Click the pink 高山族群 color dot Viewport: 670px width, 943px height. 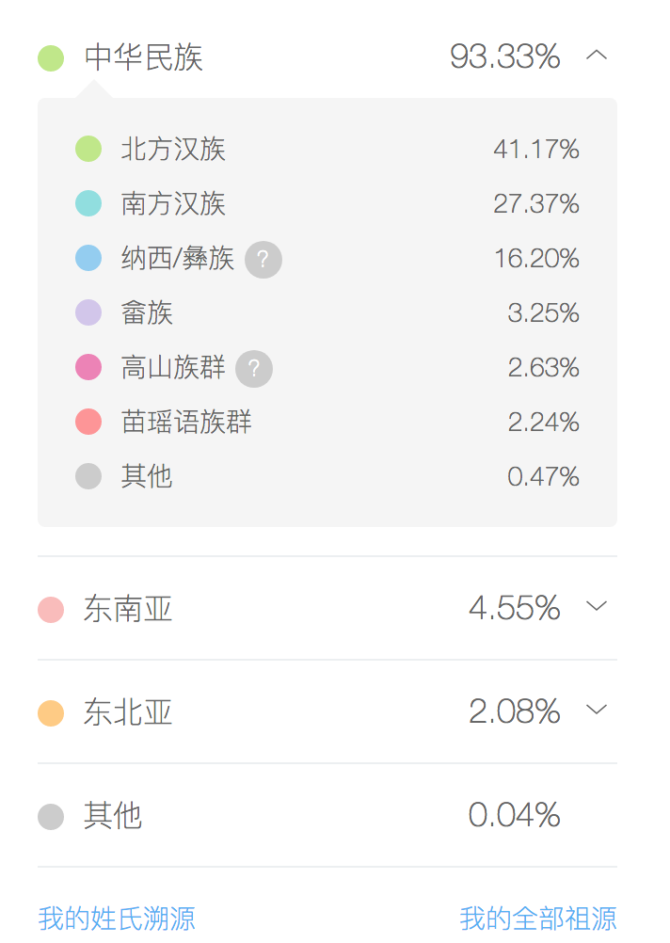point(88,367)
